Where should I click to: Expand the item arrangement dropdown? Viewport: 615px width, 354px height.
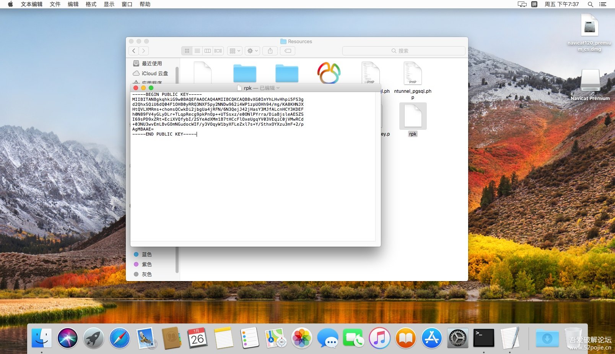pyautogui.click(x=235, y=51)
